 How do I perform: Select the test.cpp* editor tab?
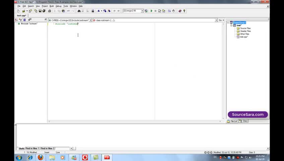(21, 15)
